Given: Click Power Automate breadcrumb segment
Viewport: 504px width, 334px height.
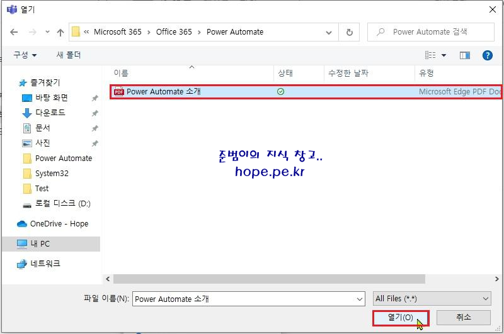Looking at the screenshot, I should click(x=235, y=31).
